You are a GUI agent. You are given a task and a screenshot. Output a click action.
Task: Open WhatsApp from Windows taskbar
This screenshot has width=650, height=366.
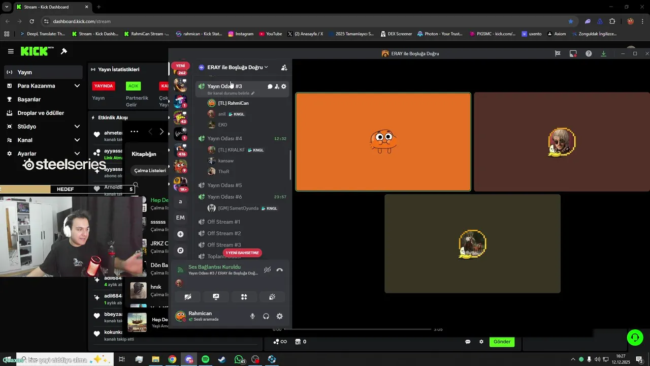[x=239, y=359]
